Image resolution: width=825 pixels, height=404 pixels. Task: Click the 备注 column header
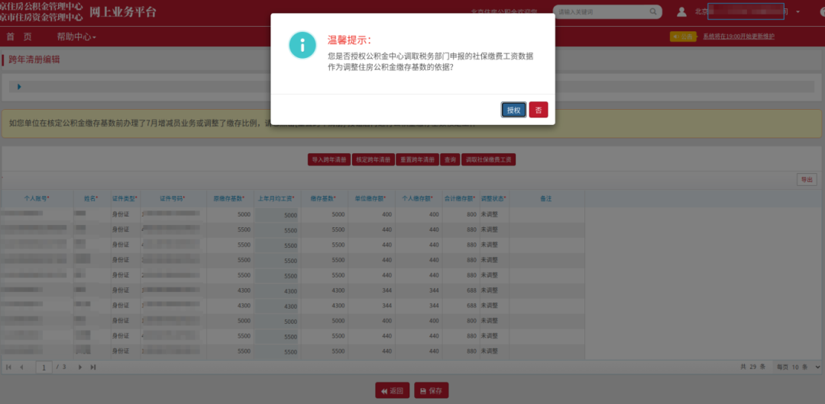click(546, 199)
